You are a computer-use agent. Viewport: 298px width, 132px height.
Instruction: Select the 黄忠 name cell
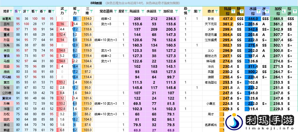[7, 82]
